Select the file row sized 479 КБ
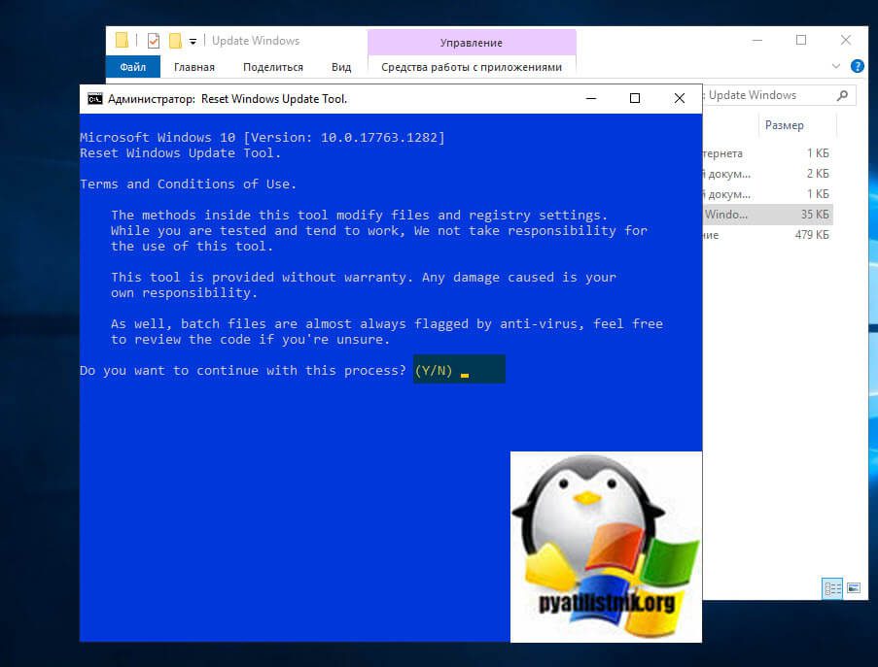Viewport: 878px width, 667px height. (x=767, y=235)
